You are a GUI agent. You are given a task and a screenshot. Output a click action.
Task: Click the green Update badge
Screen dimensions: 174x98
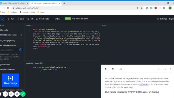[x=68, y=19]
